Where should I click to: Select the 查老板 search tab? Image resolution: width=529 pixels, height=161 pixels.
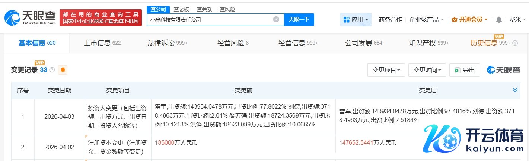(181, 9)
